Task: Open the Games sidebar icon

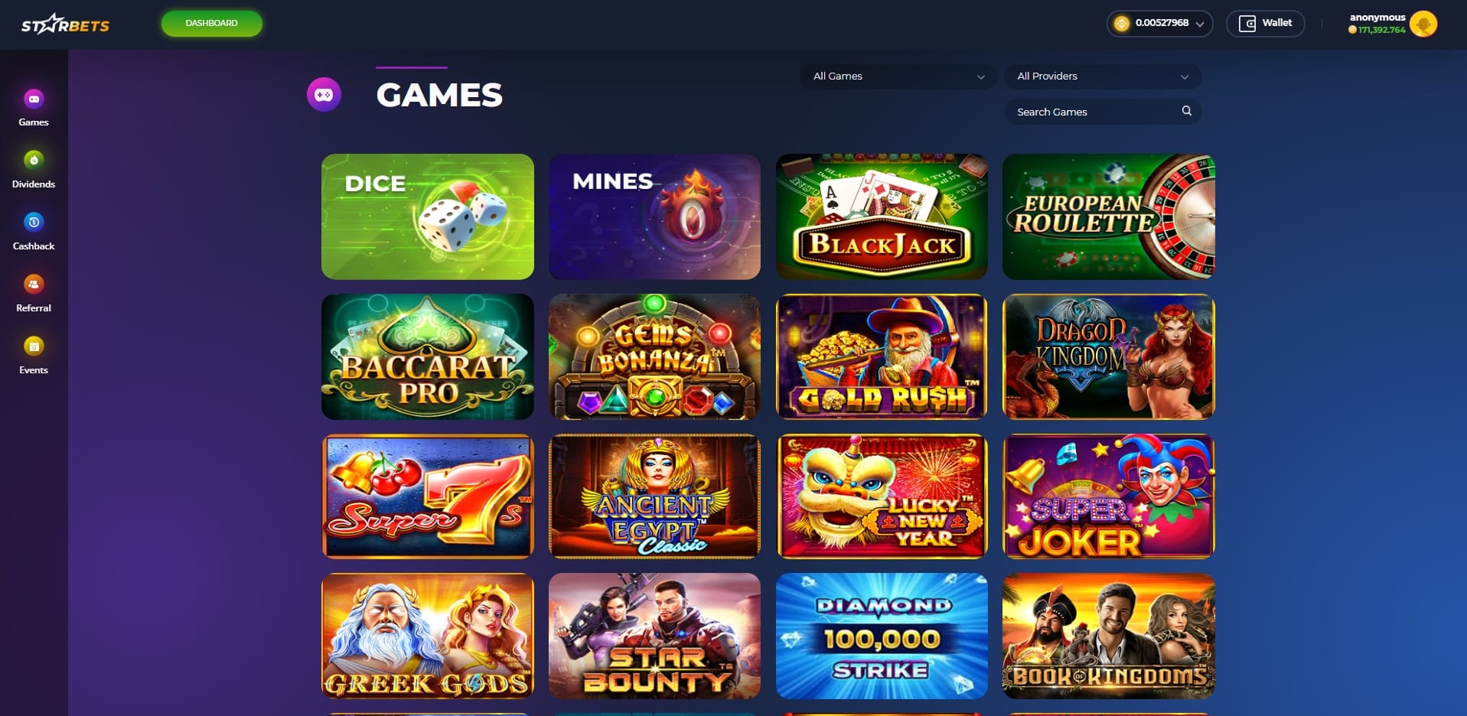Action: pyautogui.click(x=34, y=99)
